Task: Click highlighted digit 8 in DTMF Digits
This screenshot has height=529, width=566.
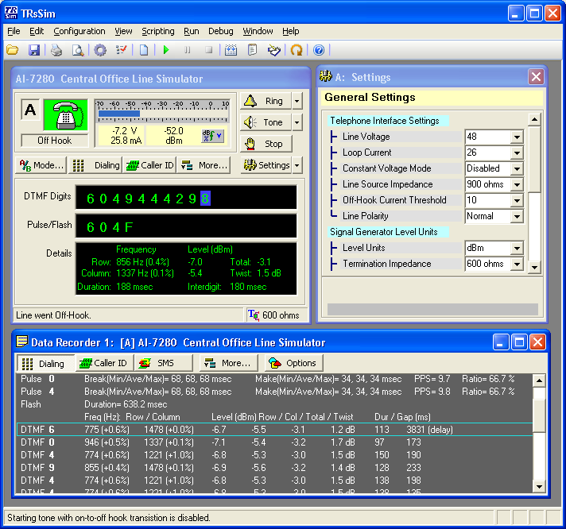Action: click(x=205, y=199)
